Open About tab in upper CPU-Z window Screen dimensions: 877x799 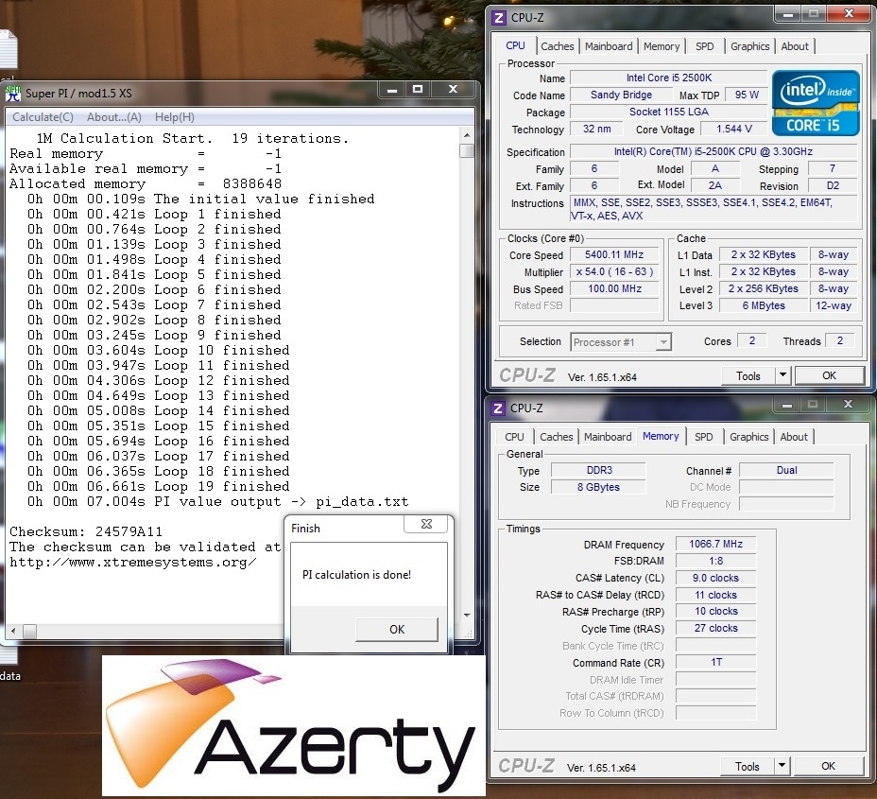tap(794, 46)
